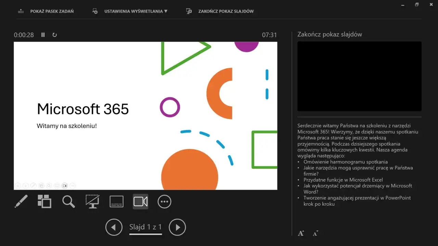Restart the presentation timer
This screenshot has height=246, width=438.
click(x=54, y=35)
